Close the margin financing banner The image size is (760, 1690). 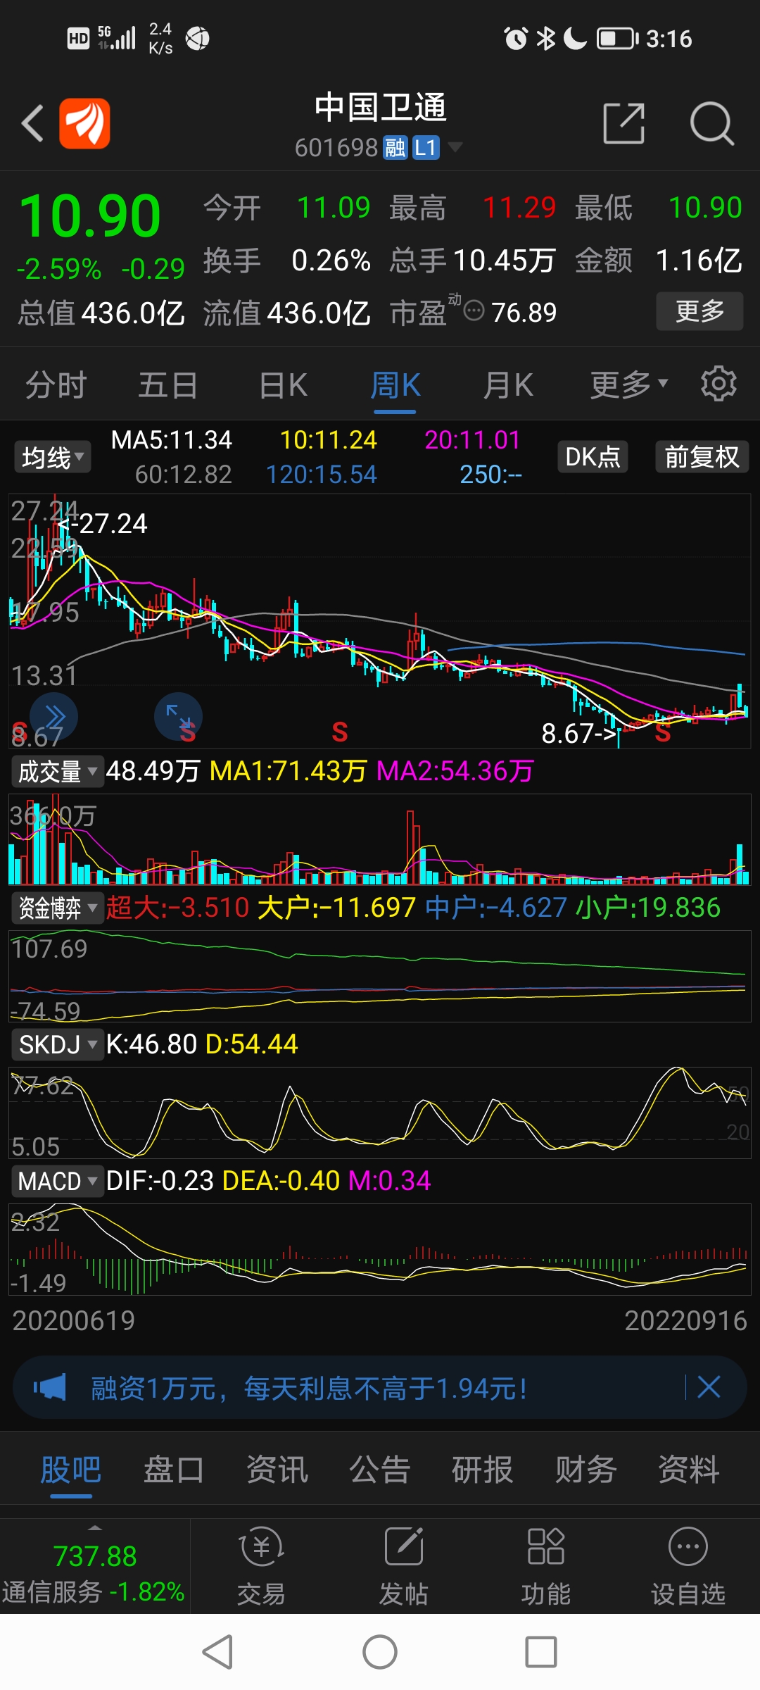coord(709,1387)
